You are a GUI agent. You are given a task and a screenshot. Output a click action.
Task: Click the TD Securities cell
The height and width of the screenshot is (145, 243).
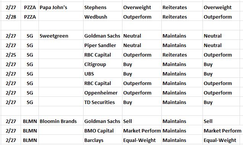click(x=103, y=102)
